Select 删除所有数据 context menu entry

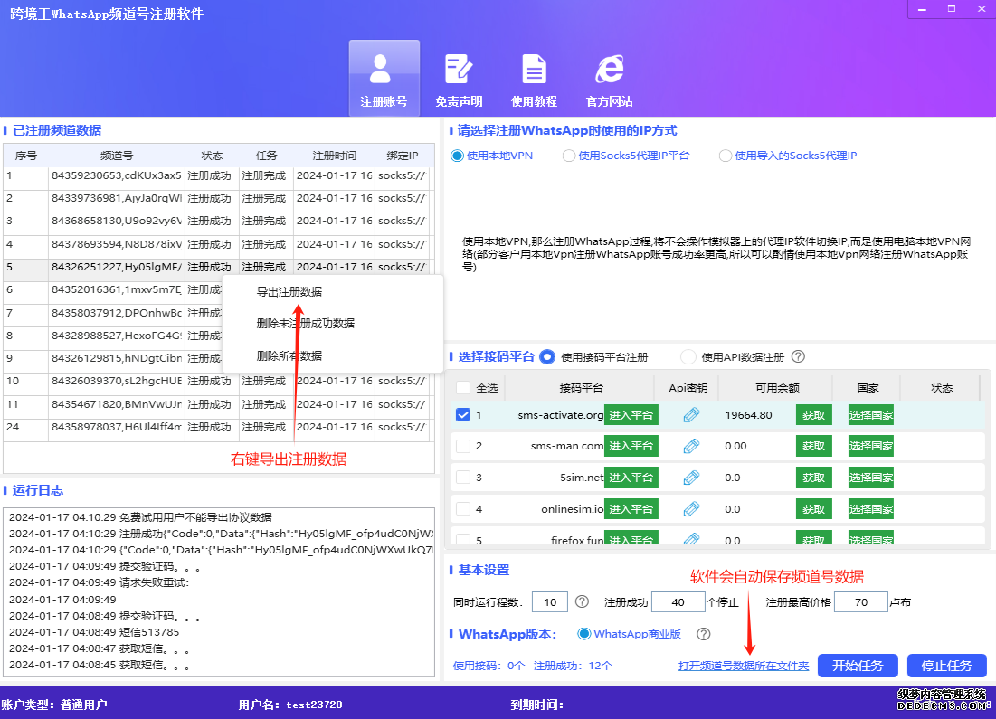click(289, 357)
